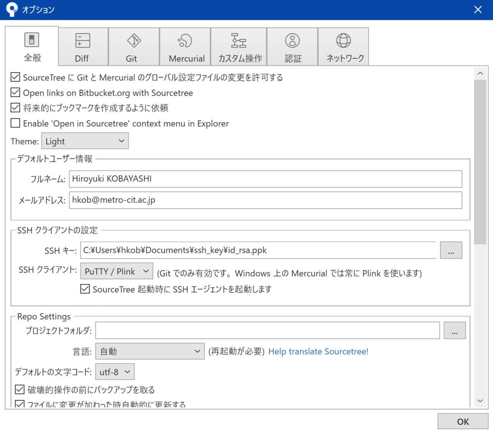Toggle the global config file modification checkbox
The width and height of the screenshot is (493, 431).
15,77
